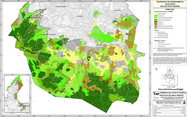Click the Coyoacán label on the map
The width and height of the screenshot is (187, 117).
point(79,16)
